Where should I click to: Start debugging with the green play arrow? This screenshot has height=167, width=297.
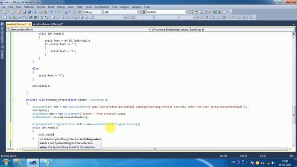coord(80,12)
